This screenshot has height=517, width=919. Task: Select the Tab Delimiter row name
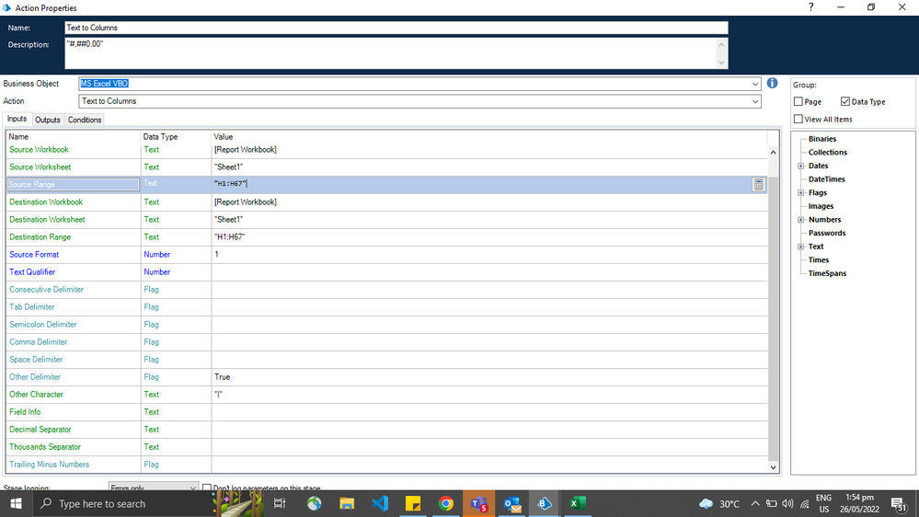pyautogui.click(x=31, y=307)
